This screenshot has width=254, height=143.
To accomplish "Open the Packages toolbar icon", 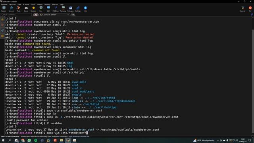I will [71, 9].
